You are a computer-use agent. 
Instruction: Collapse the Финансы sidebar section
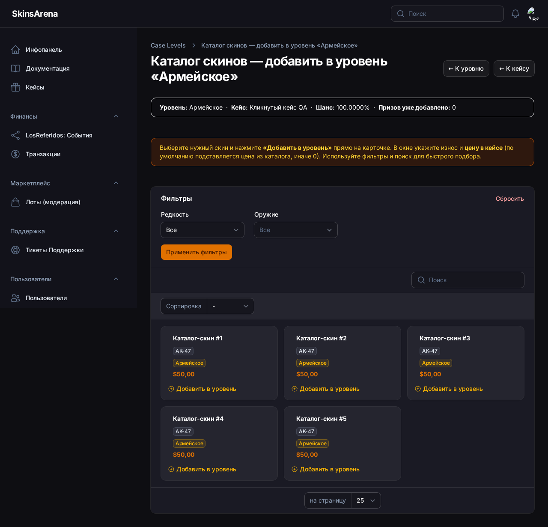click(116, 116)
